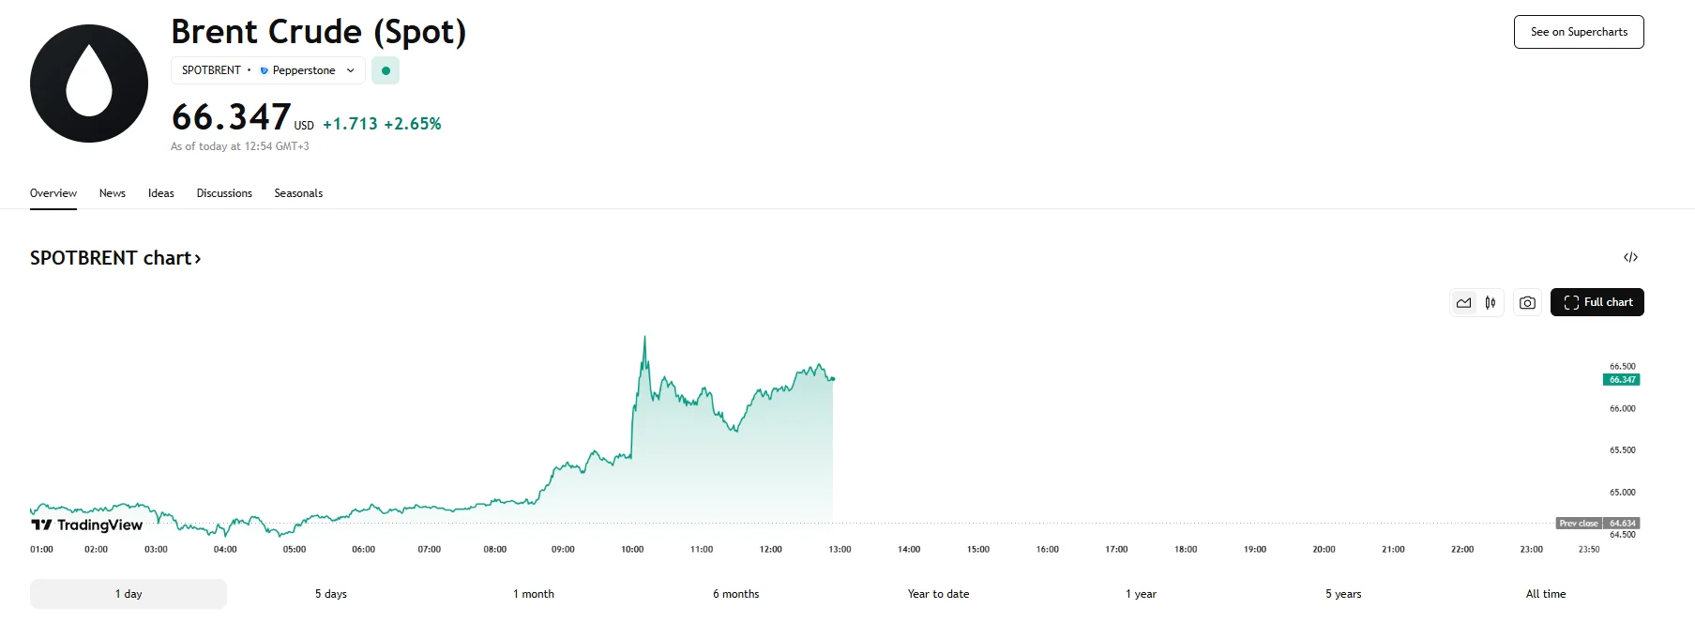Switch chart to candlestick style

[x=1490, y=303]
